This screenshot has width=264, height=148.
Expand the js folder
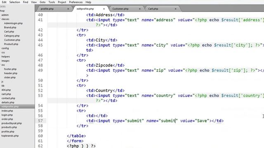coord(2,81)
